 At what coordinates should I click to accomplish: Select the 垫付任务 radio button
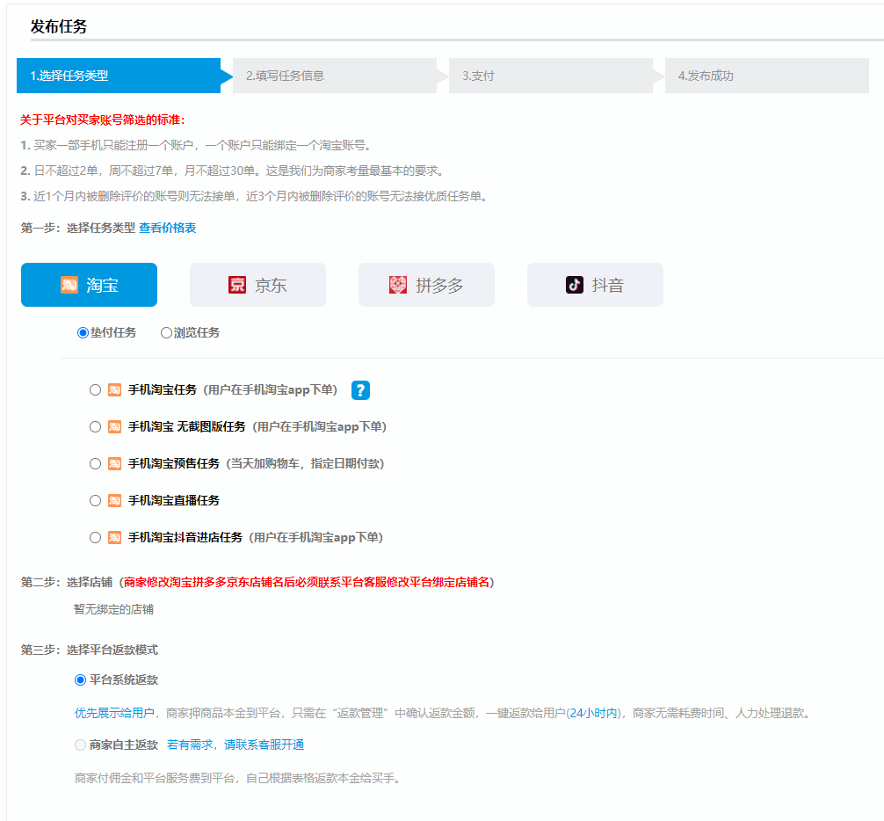pyautogui.click(x=83, y=332)
